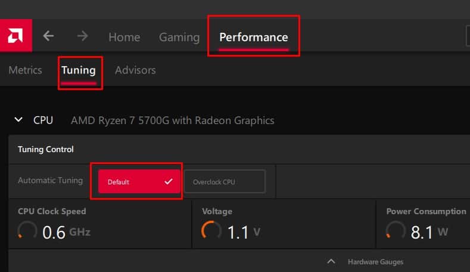
Task: Click the CPU Clock Speed gauge dial
Action: (27, 231)
